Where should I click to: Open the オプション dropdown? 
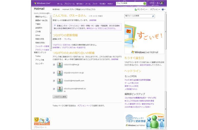(155, 9)
